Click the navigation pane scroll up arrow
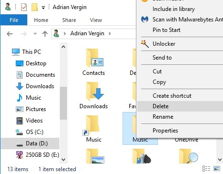 point(63,47)
